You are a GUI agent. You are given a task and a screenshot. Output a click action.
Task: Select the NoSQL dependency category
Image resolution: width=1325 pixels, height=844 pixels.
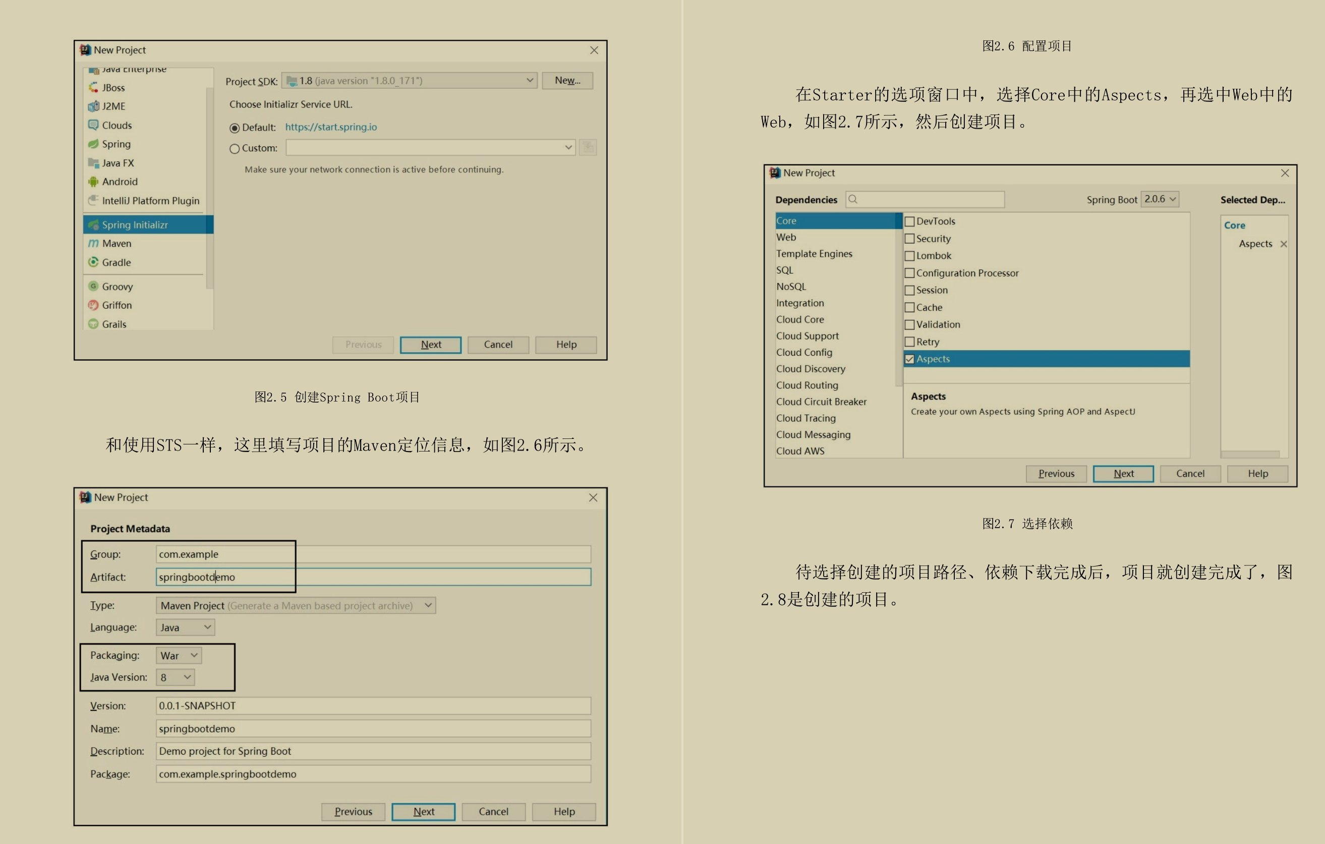point(835,287)
